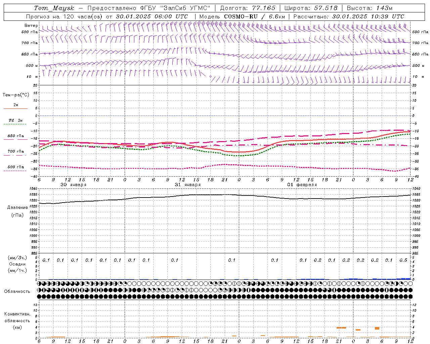Image resolution: width=430 pixels, height=344 pixels.
Task: Select the (мм/3ч.) precipitation unit label
Action: pos(17,258)
